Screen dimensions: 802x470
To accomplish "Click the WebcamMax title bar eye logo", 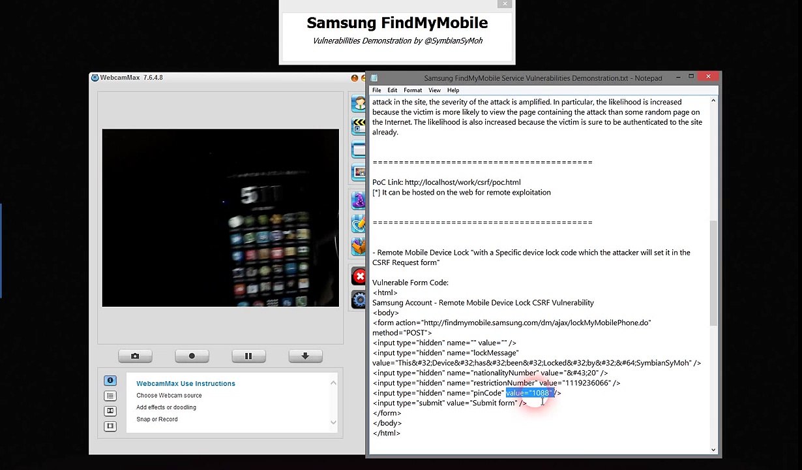I will (x=95, y=78).
